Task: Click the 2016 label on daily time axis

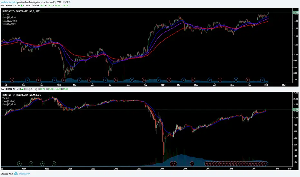Action: point(58,85)
